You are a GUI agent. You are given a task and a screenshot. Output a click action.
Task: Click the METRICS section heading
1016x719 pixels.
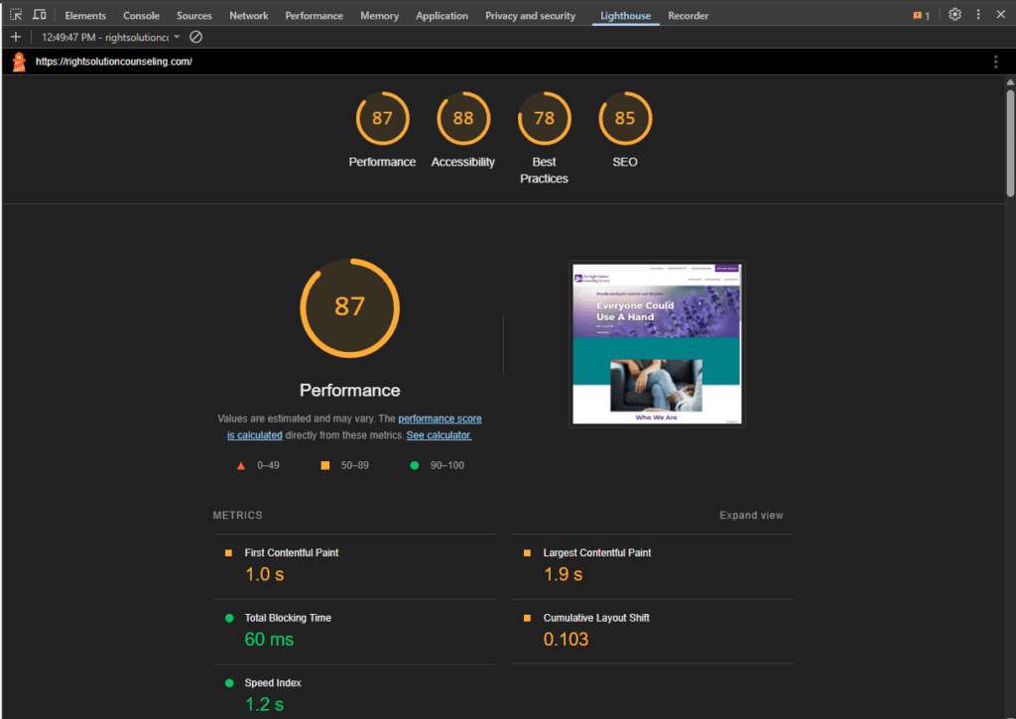[x=238, y=516]
